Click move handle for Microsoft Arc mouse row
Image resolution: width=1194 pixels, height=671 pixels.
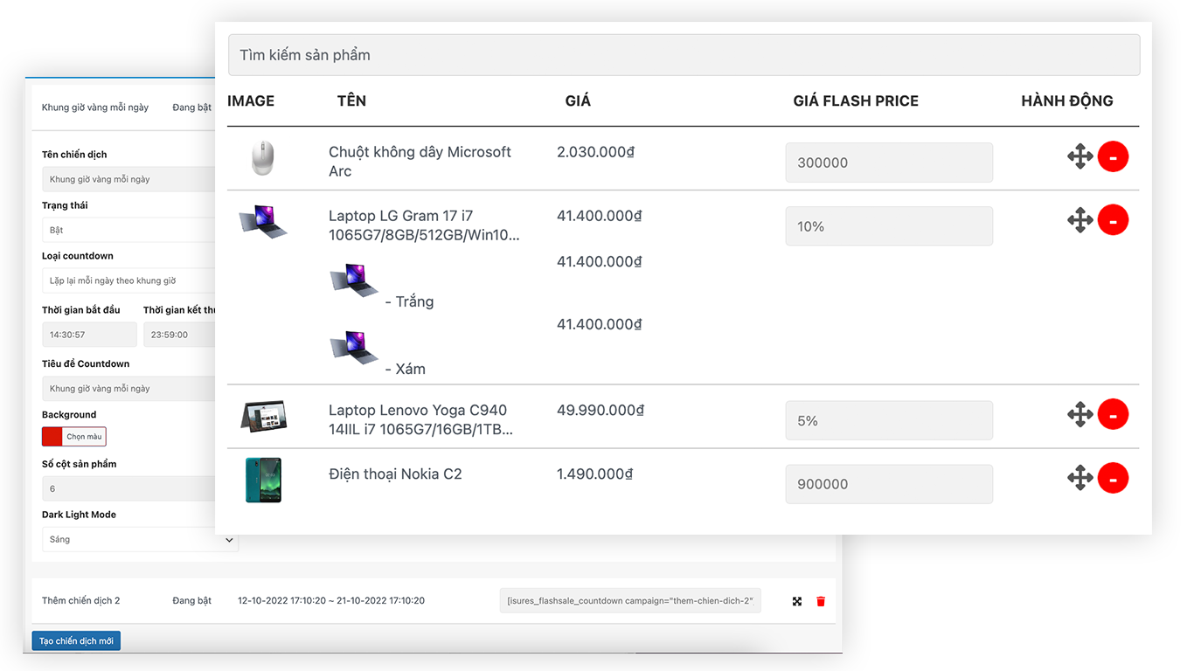pyautogui.click(x=1080, y=157)
